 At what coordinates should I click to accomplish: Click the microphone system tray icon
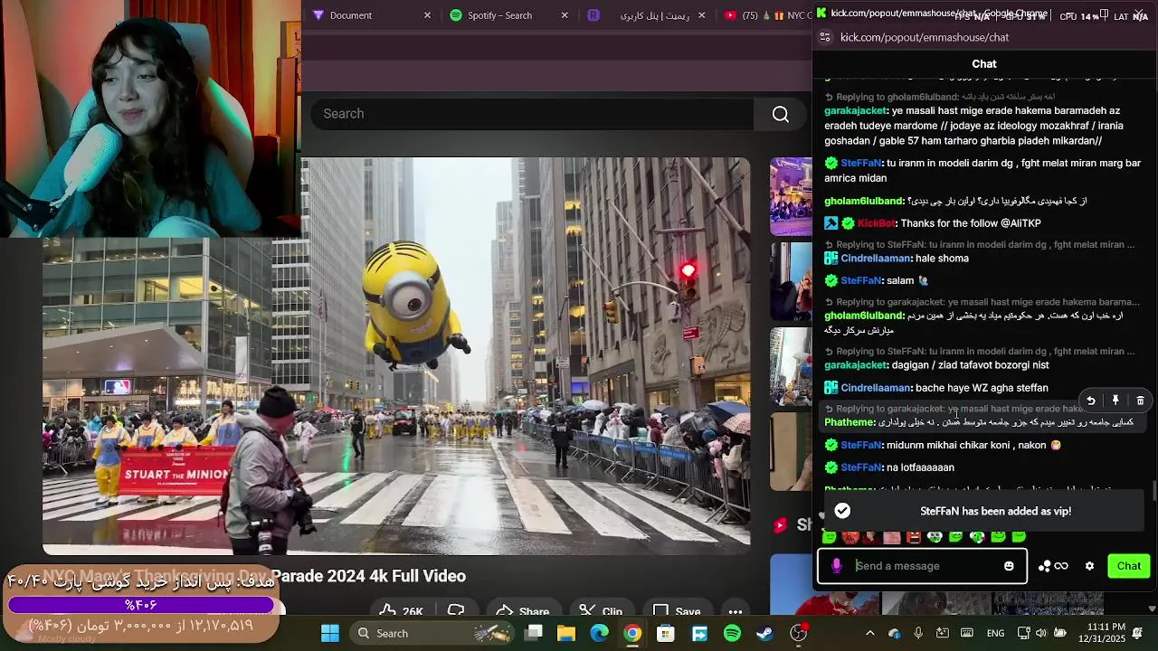(918, 633)
